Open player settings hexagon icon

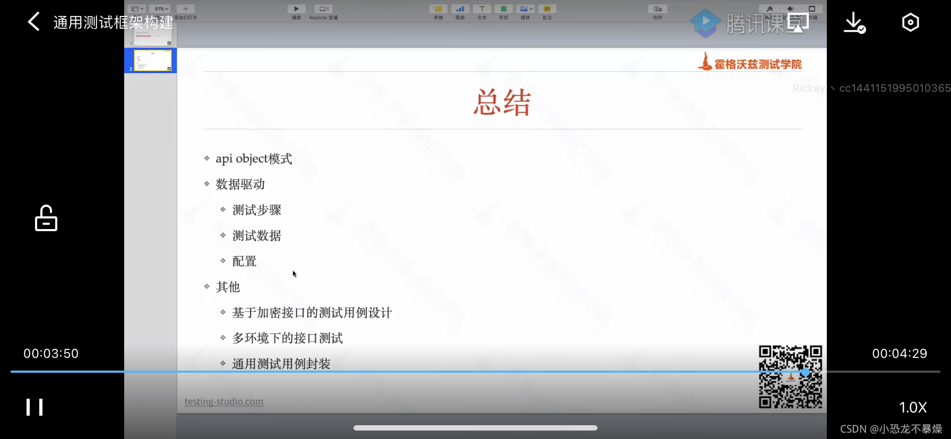point(911,22)
